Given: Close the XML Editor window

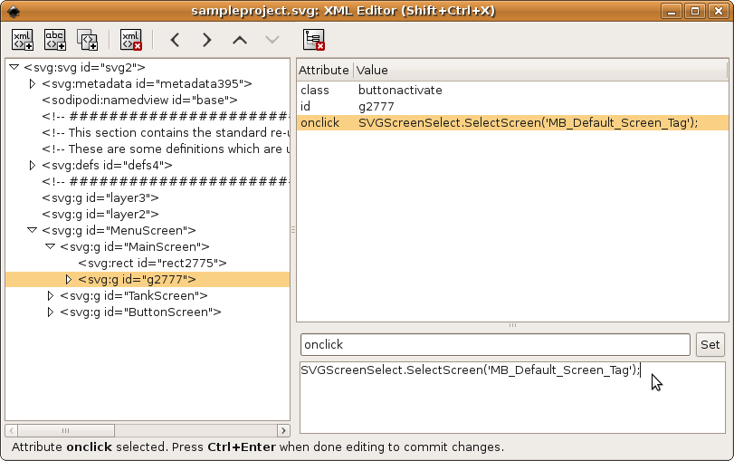Looking at the screenshot, I should point(719,11).
